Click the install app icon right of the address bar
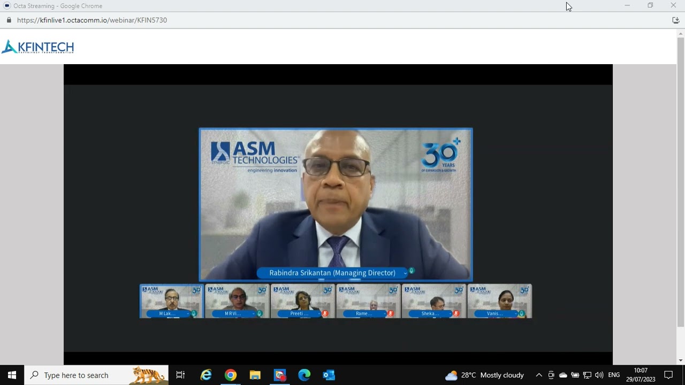The height and width of the screenshot is (385, 685). [675, 20]
